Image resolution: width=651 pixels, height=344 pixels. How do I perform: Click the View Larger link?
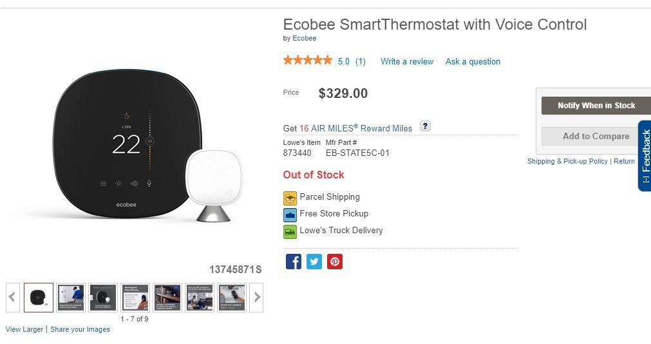[24, 329]
